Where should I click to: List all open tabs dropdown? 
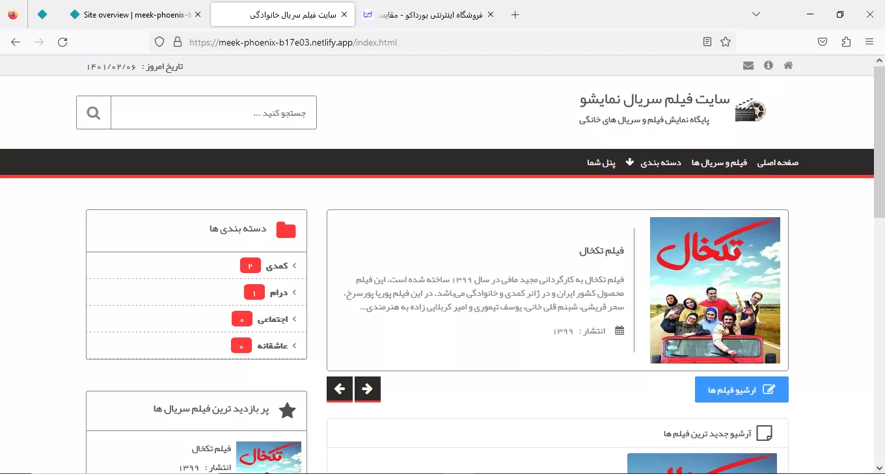click(x=756, y=14)
